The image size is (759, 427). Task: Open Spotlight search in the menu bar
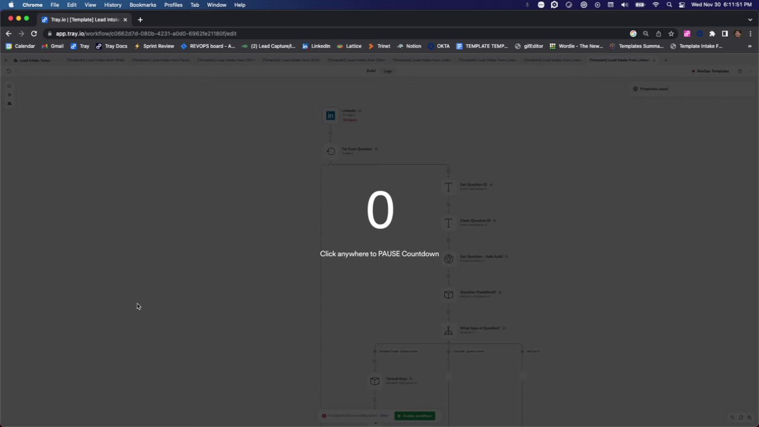pyautogui.click(x=669, y=5)
